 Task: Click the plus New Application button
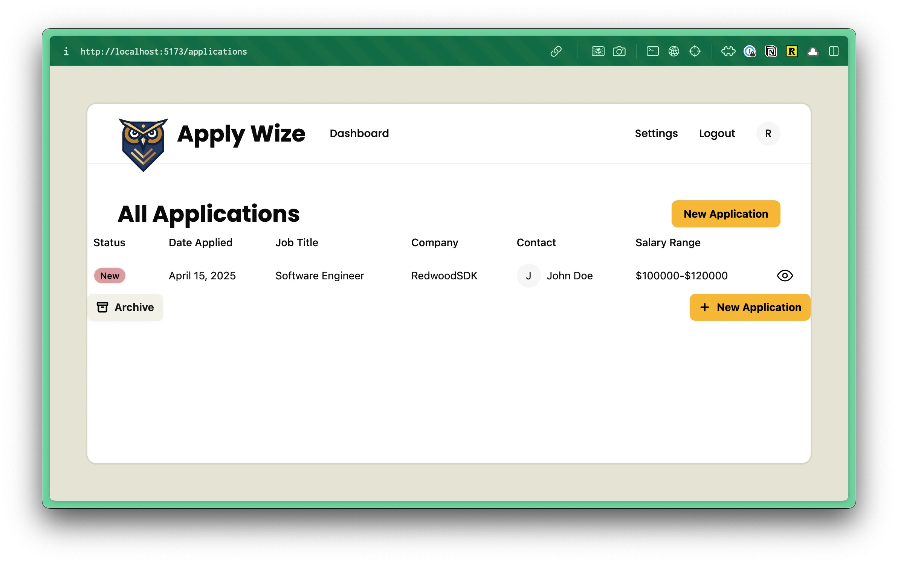pos(750,307)
